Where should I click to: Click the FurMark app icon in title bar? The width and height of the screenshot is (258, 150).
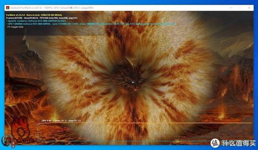(8, 8)
